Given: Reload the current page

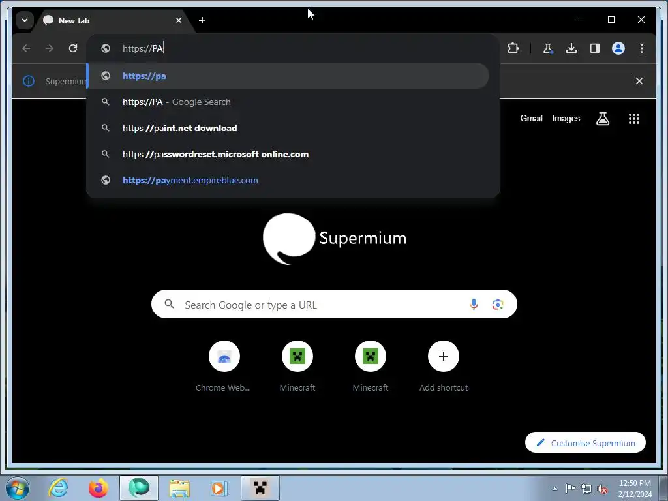Looking at the screenshot, I should coord(73,48).
